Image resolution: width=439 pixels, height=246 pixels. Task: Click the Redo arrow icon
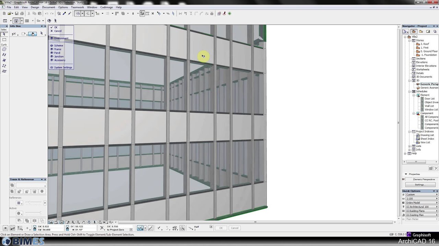(x=52, y=14)
